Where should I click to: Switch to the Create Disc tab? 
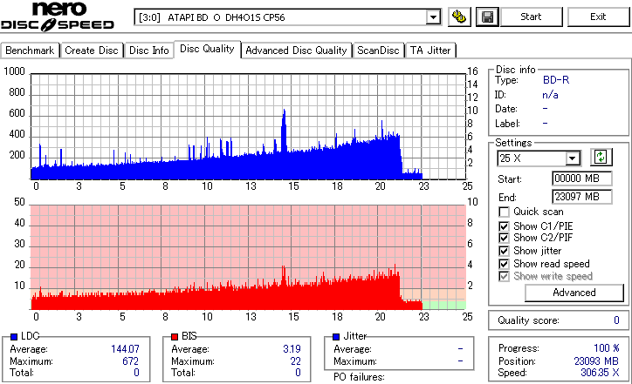coord(92,51)
